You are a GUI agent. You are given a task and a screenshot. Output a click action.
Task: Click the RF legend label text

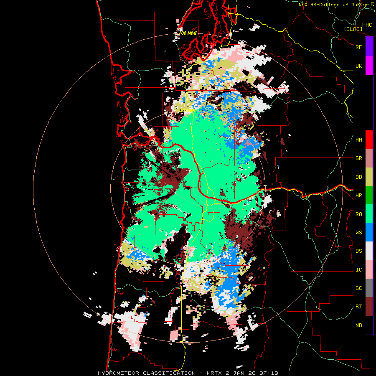[x=358, y=47]
